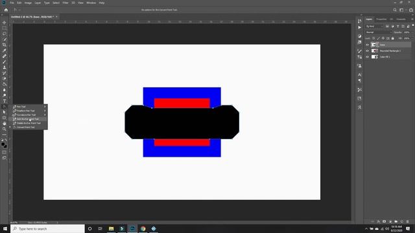Open the History panel icon

click(x=359, y=21)
